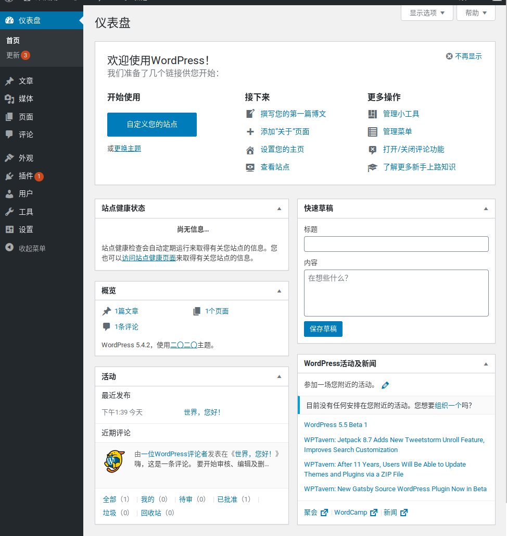Focus the 标题 draft title field
The height and width of the screenshot is (536, 507).
(396, 244)
